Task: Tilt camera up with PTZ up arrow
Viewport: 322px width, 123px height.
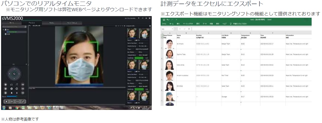Action: point(14,69)
